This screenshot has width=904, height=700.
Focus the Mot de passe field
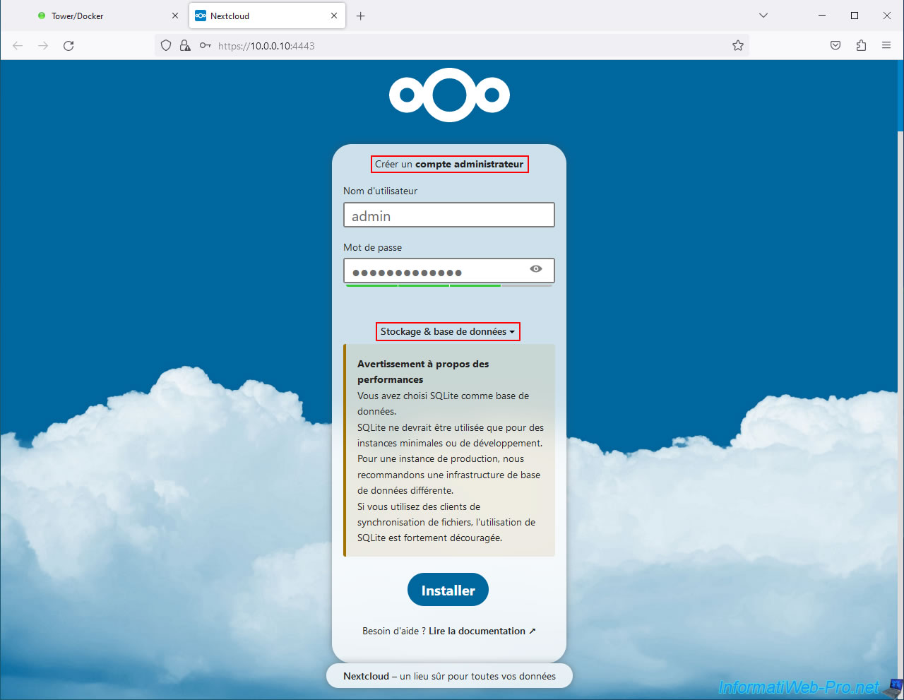pyautogui.click(x=434, y=271)
